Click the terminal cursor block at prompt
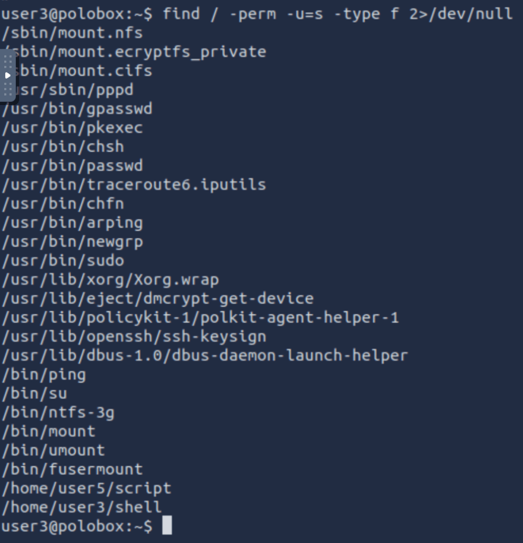 click(x=167, y=525)
